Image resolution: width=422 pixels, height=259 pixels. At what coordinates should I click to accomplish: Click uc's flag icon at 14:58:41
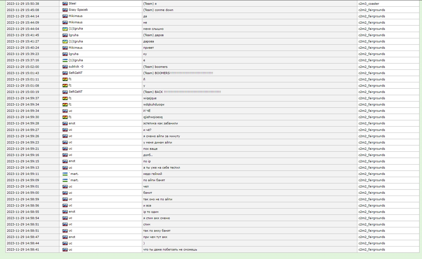[65, 250]
